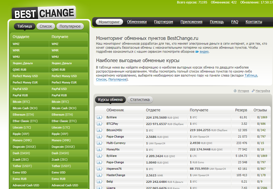This screenshot has height=189, width=273.
Task: Open the Курсы обмена tab
Action: [110, 100]
